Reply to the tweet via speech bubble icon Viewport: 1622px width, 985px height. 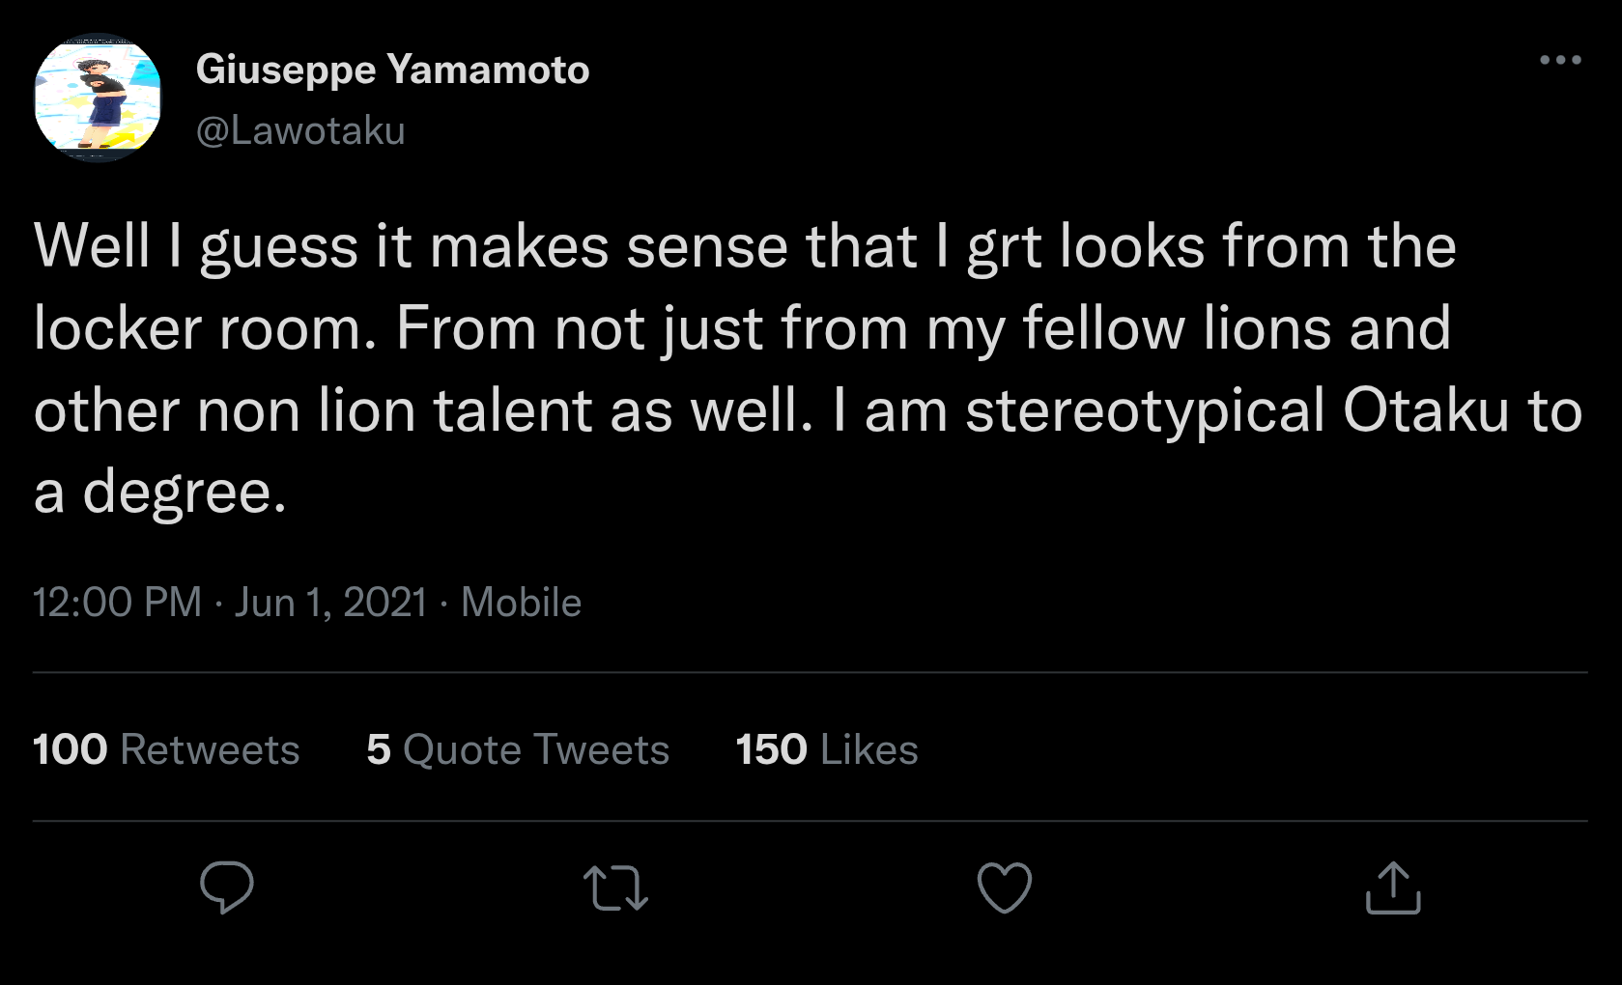click(x=227, y=886)
